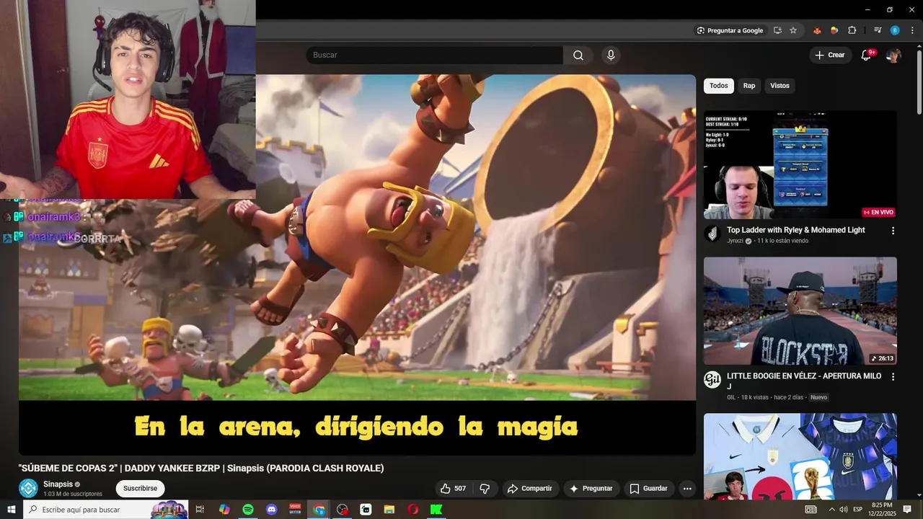Open the football jerseys video thumbnail
This screenshot has width=923, height=519.
click(x=800, y=457)
